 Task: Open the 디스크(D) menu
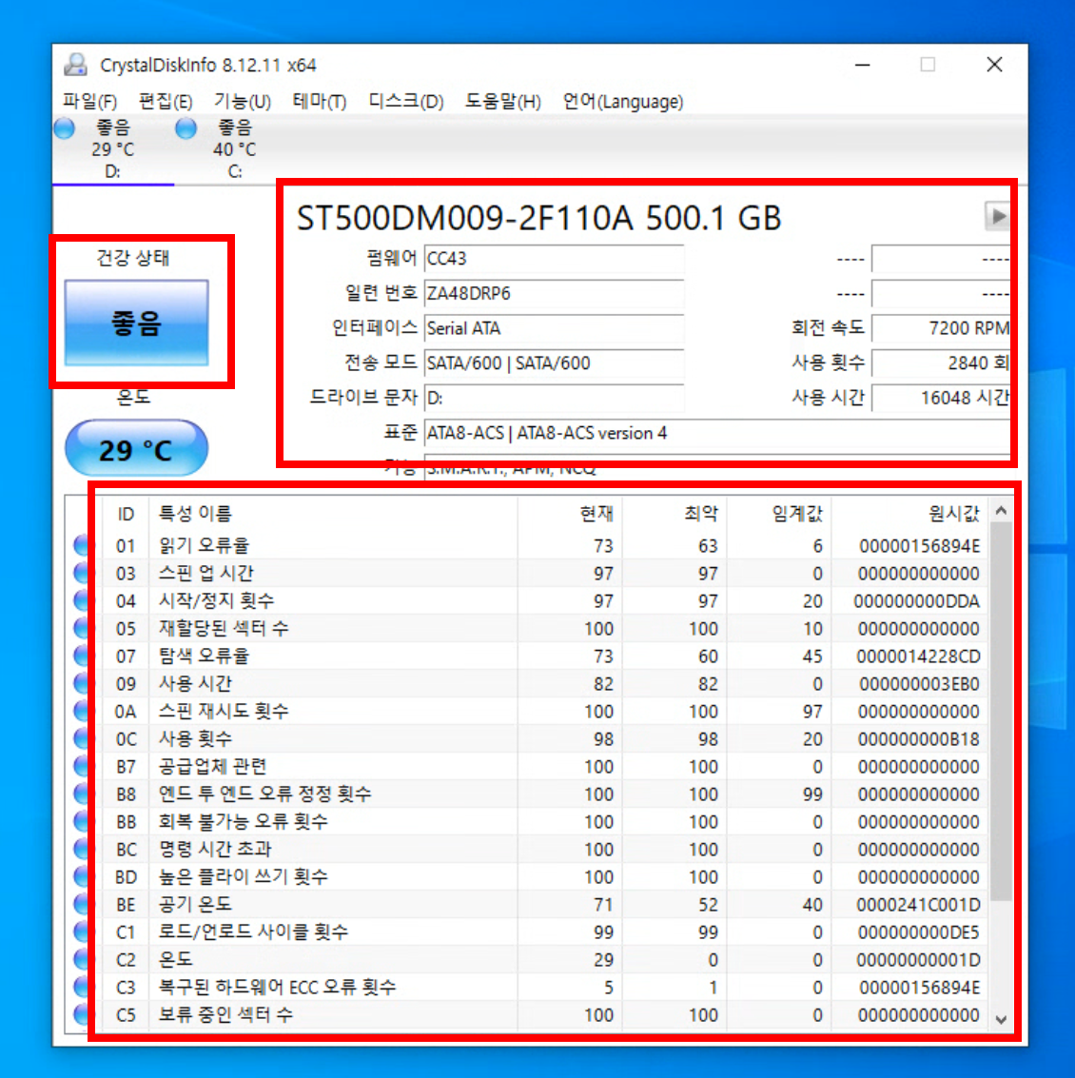(x=405, y=102)
